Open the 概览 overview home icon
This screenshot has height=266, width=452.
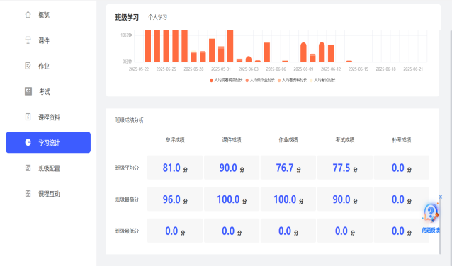coord(28,15)
